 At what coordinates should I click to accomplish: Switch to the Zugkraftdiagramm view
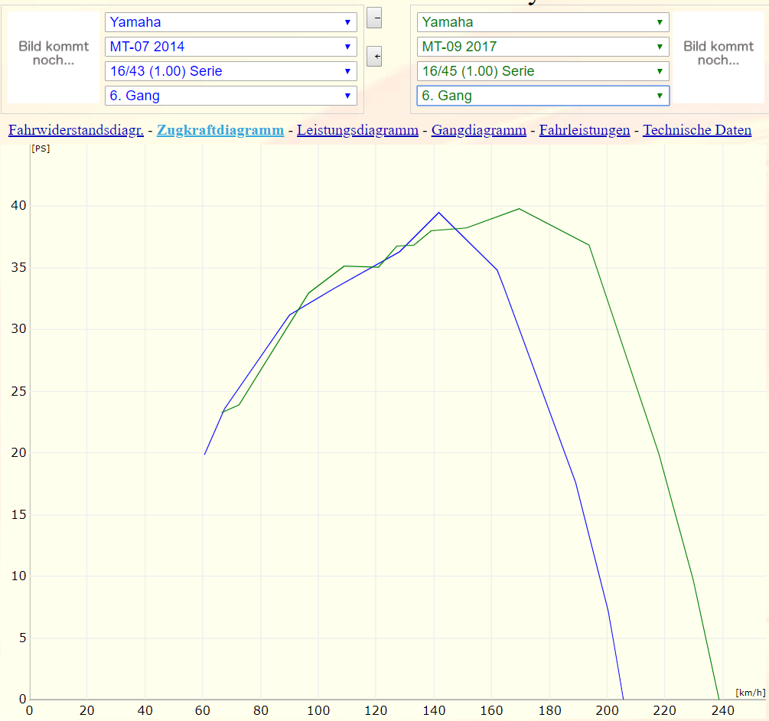[x=220, y=130]
